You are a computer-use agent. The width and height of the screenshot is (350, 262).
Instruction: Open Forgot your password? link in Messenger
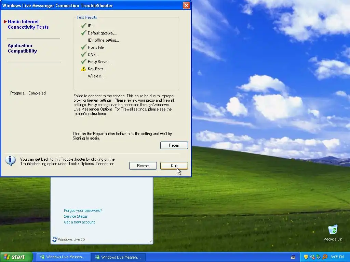(83, 210)
